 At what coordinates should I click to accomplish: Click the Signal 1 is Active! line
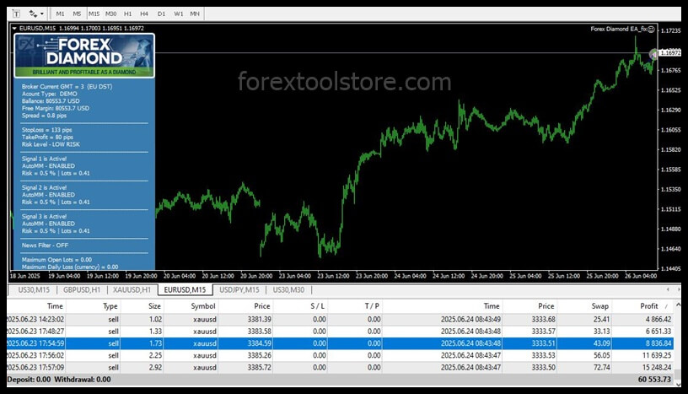click(x=44, y=159)
